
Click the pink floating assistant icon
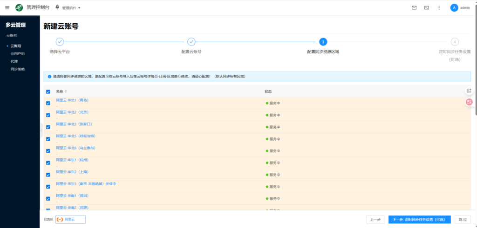coord(469,102)
